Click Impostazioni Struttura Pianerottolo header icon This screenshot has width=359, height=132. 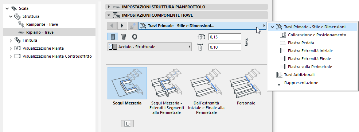[x=117, y=7]
